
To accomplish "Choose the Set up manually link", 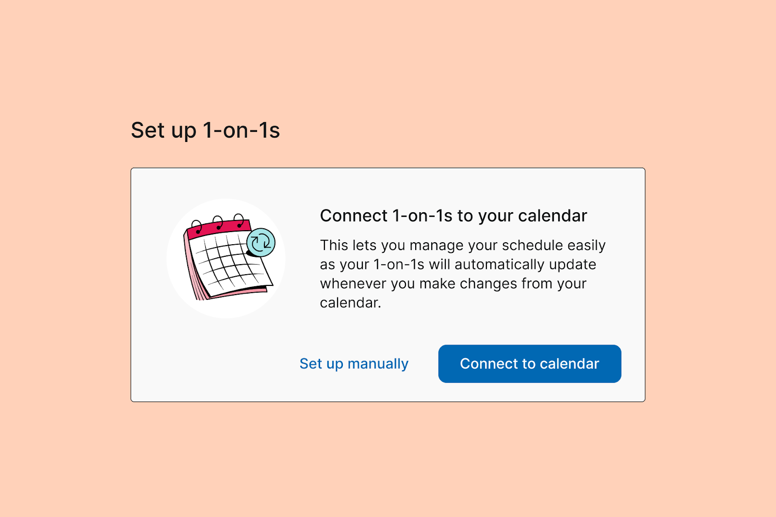I will pos(354,364).
